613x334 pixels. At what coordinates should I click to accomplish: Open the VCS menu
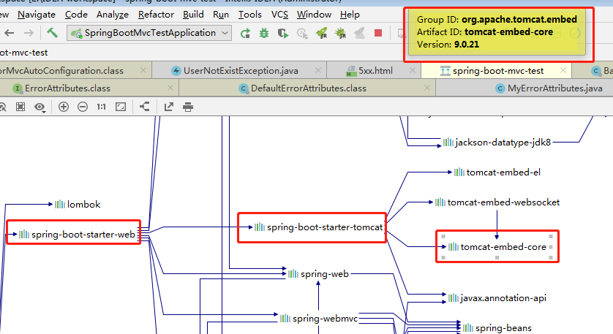[x=279, y=15]
